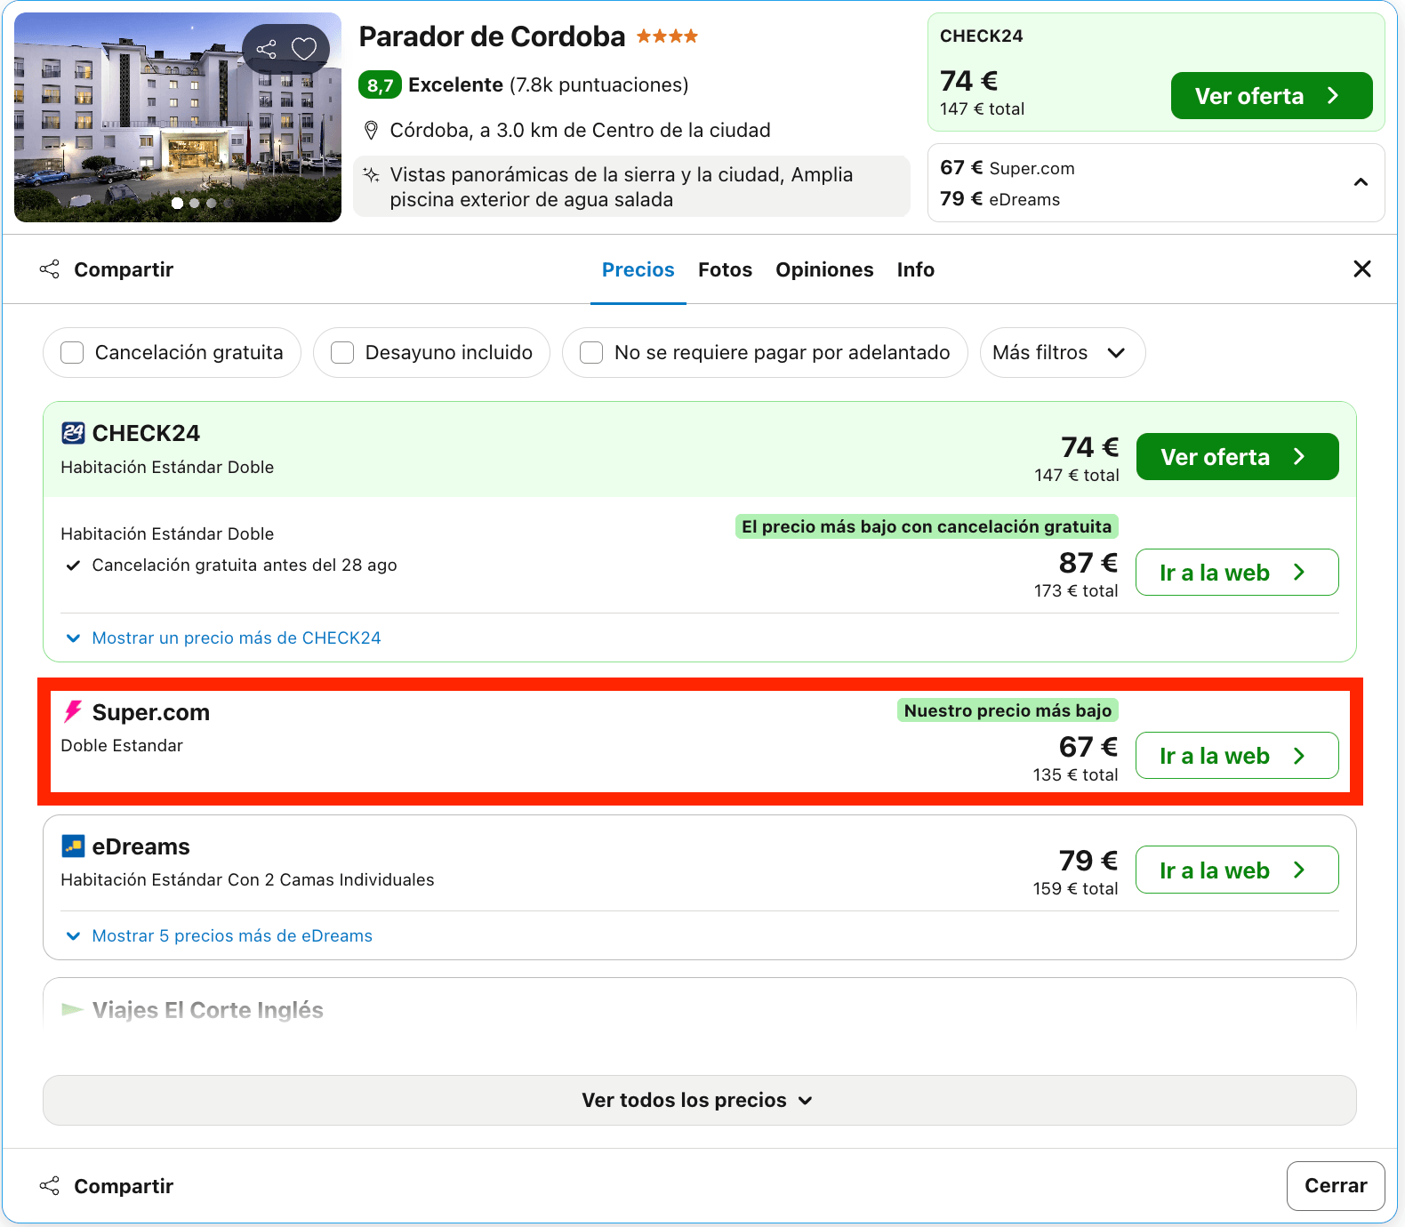Click the Cerrar button
This screenshot has width=1405, height=1227.
coord(1335,1185)
